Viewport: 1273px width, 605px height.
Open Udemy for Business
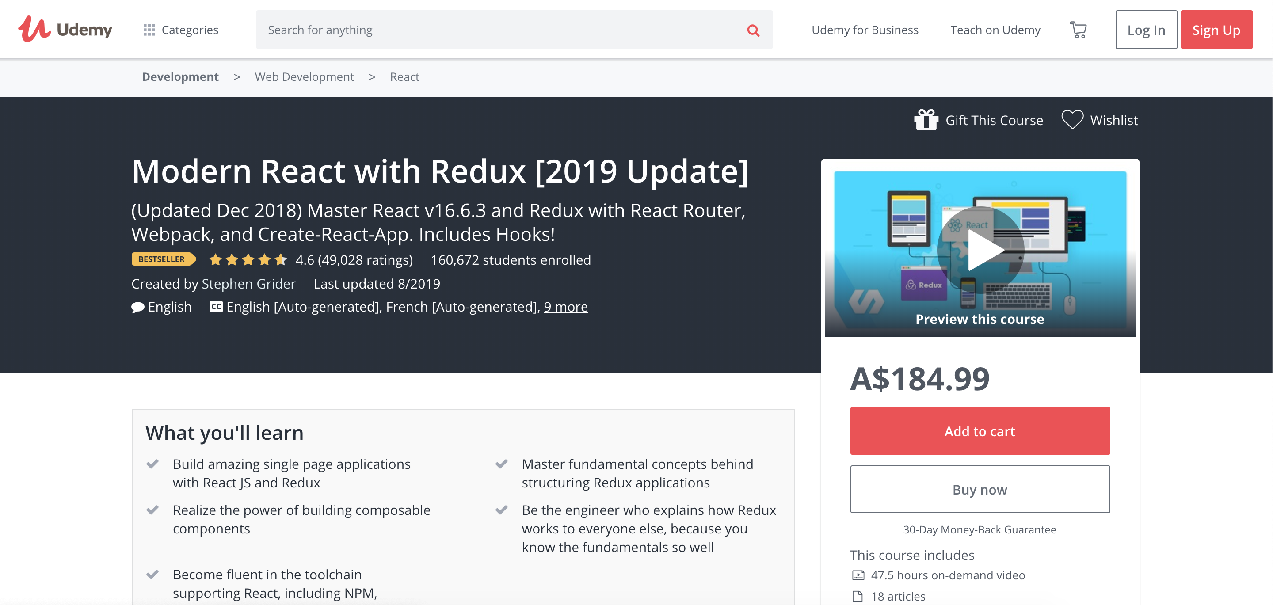(x=865, y=30)
